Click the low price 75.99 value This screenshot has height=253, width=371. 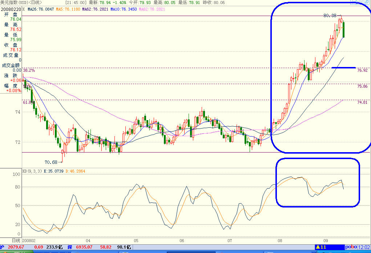pos(16,40)
